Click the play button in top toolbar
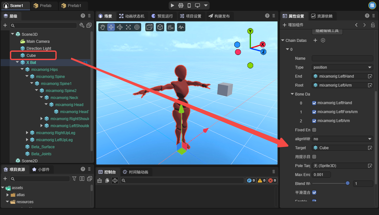 173,5
